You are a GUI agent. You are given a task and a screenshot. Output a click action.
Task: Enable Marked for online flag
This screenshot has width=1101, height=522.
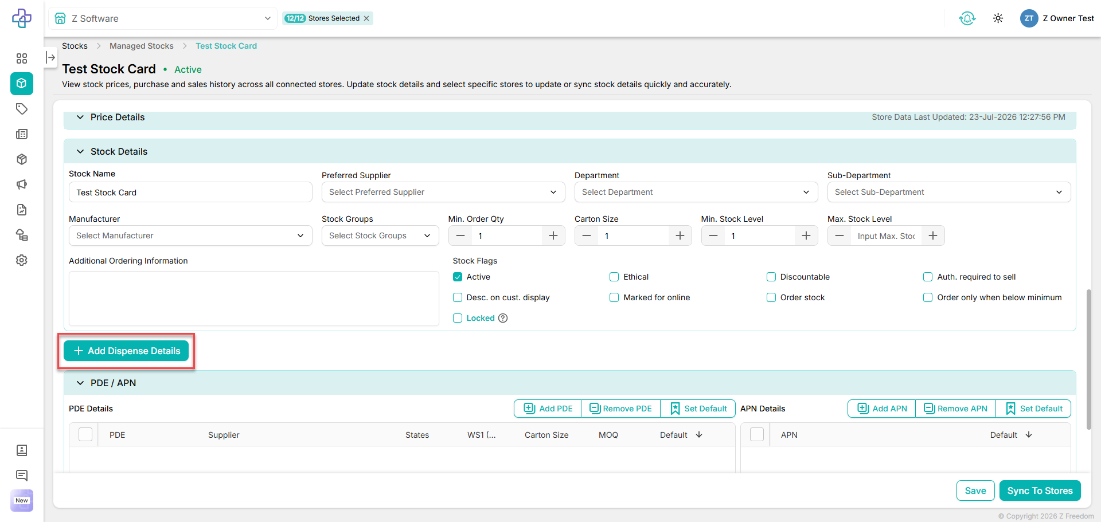[x=614, y=297]
